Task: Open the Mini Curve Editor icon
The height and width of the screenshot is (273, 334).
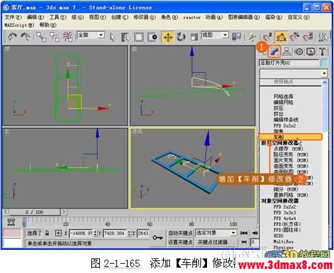Action: click(11, 222)
